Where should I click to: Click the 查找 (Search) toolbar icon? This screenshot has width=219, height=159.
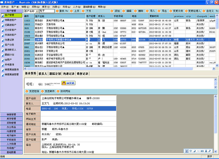57,11
